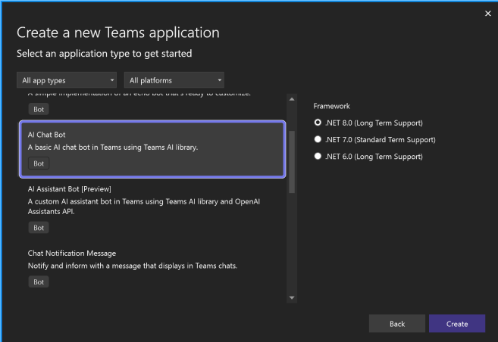
Task: Click the template list scroll down arrow
Action: tap(292, 298)
